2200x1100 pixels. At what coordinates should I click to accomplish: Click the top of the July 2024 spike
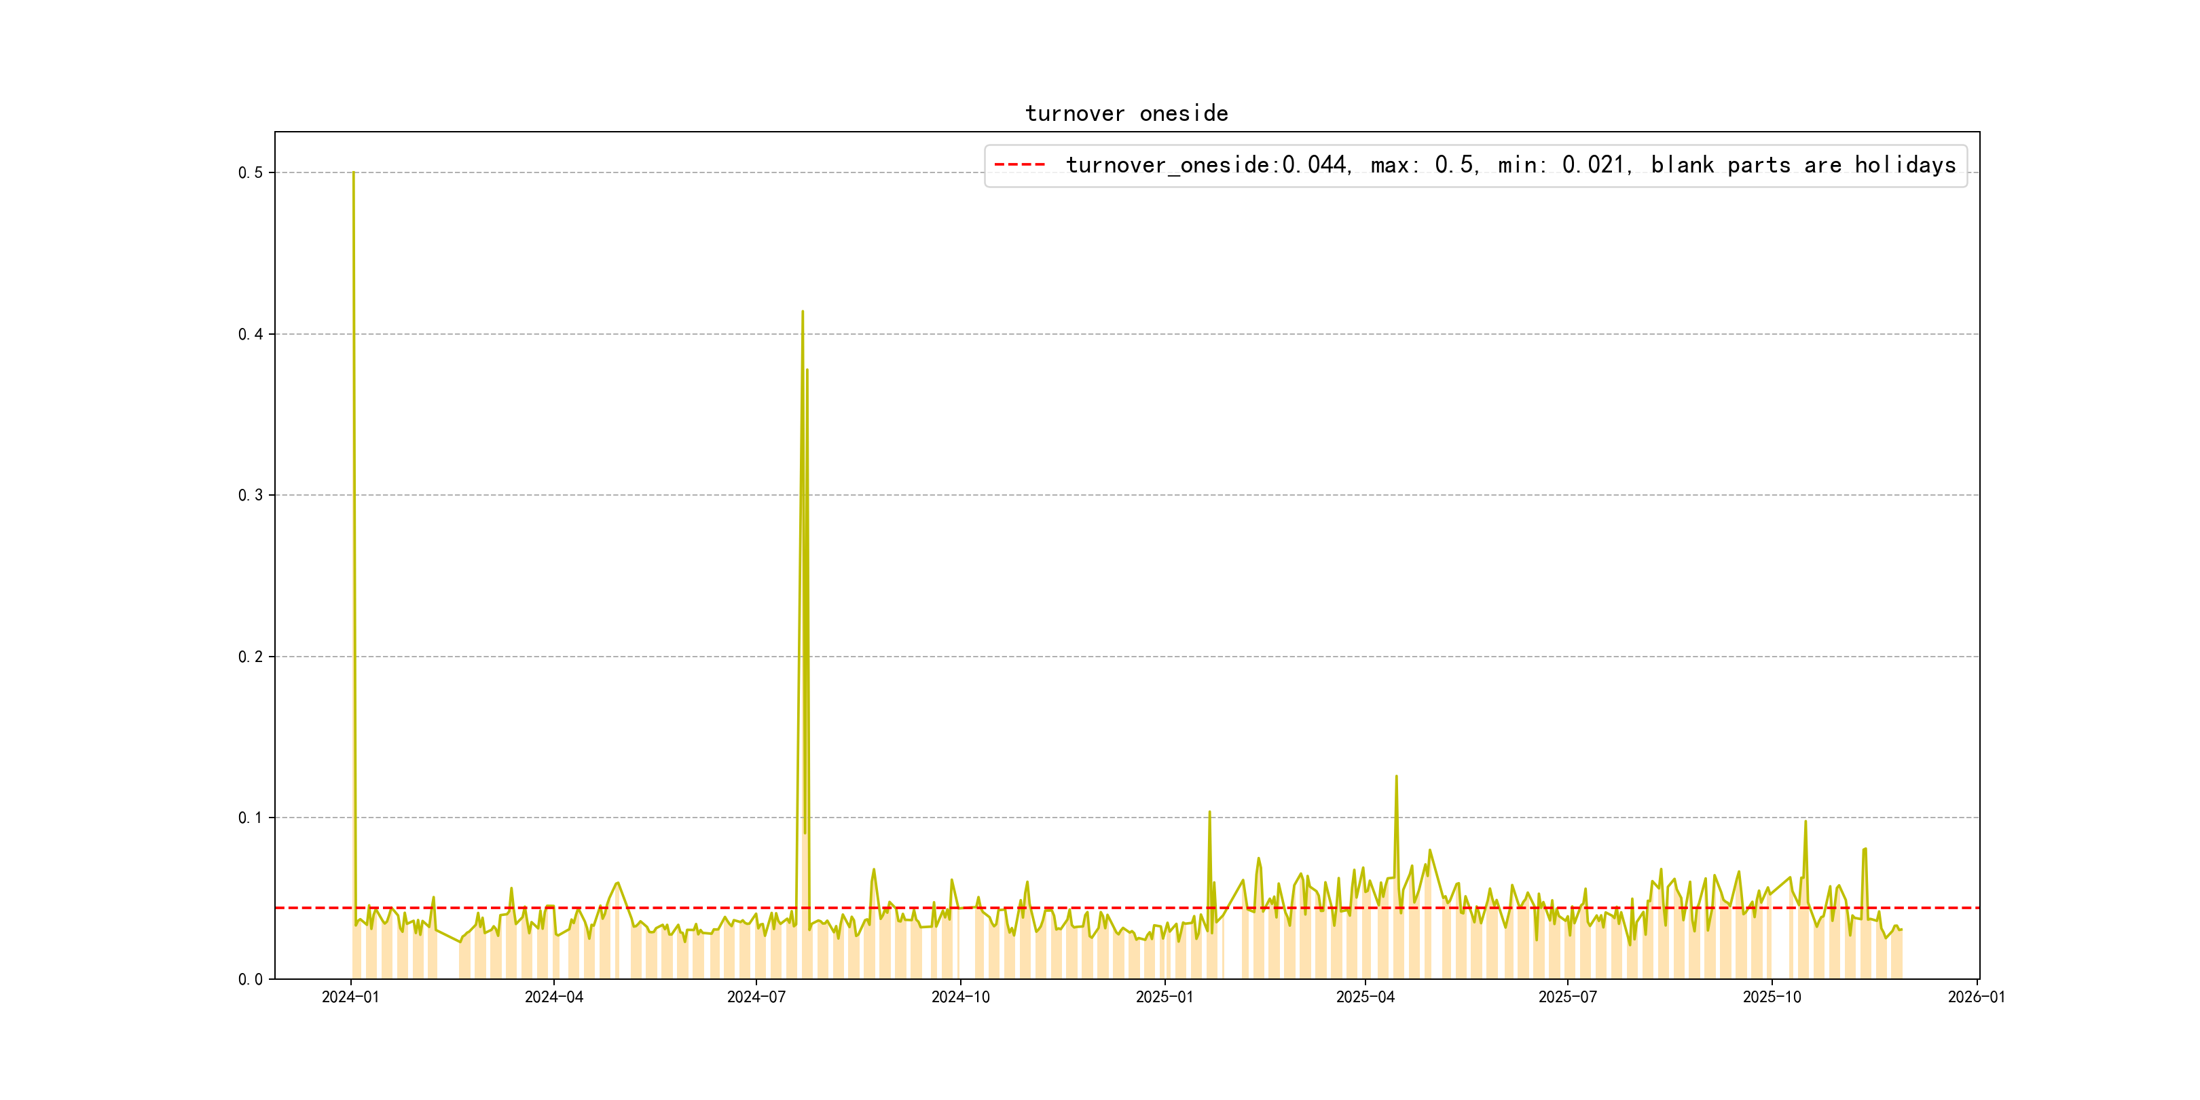click(x=802, y=312)
